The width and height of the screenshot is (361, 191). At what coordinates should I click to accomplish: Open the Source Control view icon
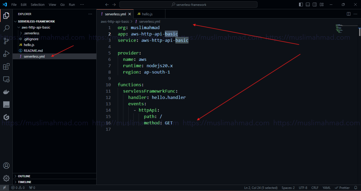(6, 41)
